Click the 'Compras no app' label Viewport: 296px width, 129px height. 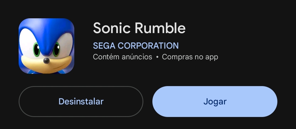pos(190,57)
